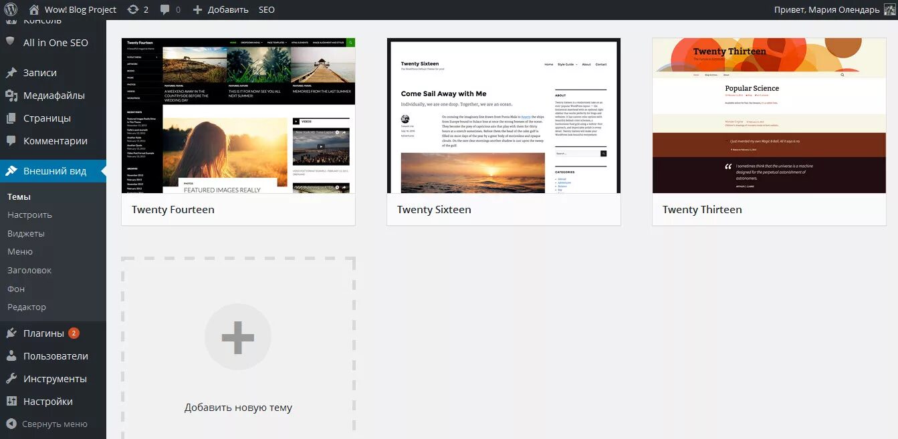Screen dimensions: 898x439
Task: Select Фон submenu item
Action: tap(16, 289)
